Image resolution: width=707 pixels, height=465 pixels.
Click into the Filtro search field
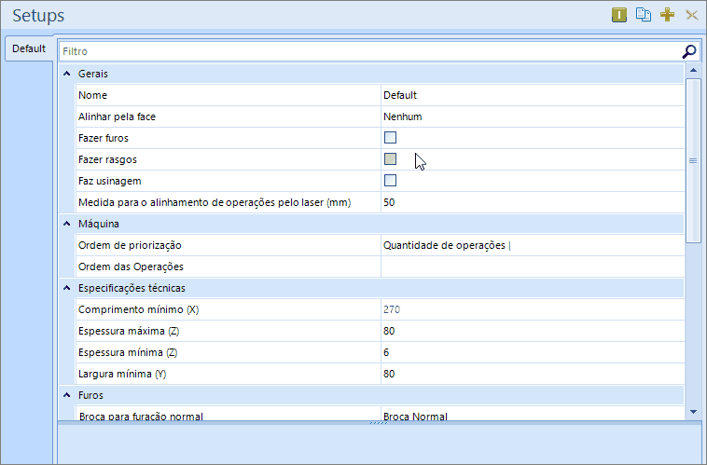368,51
